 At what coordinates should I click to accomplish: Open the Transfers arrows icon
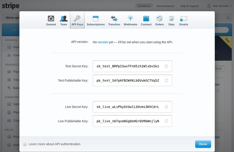point(114,19)
